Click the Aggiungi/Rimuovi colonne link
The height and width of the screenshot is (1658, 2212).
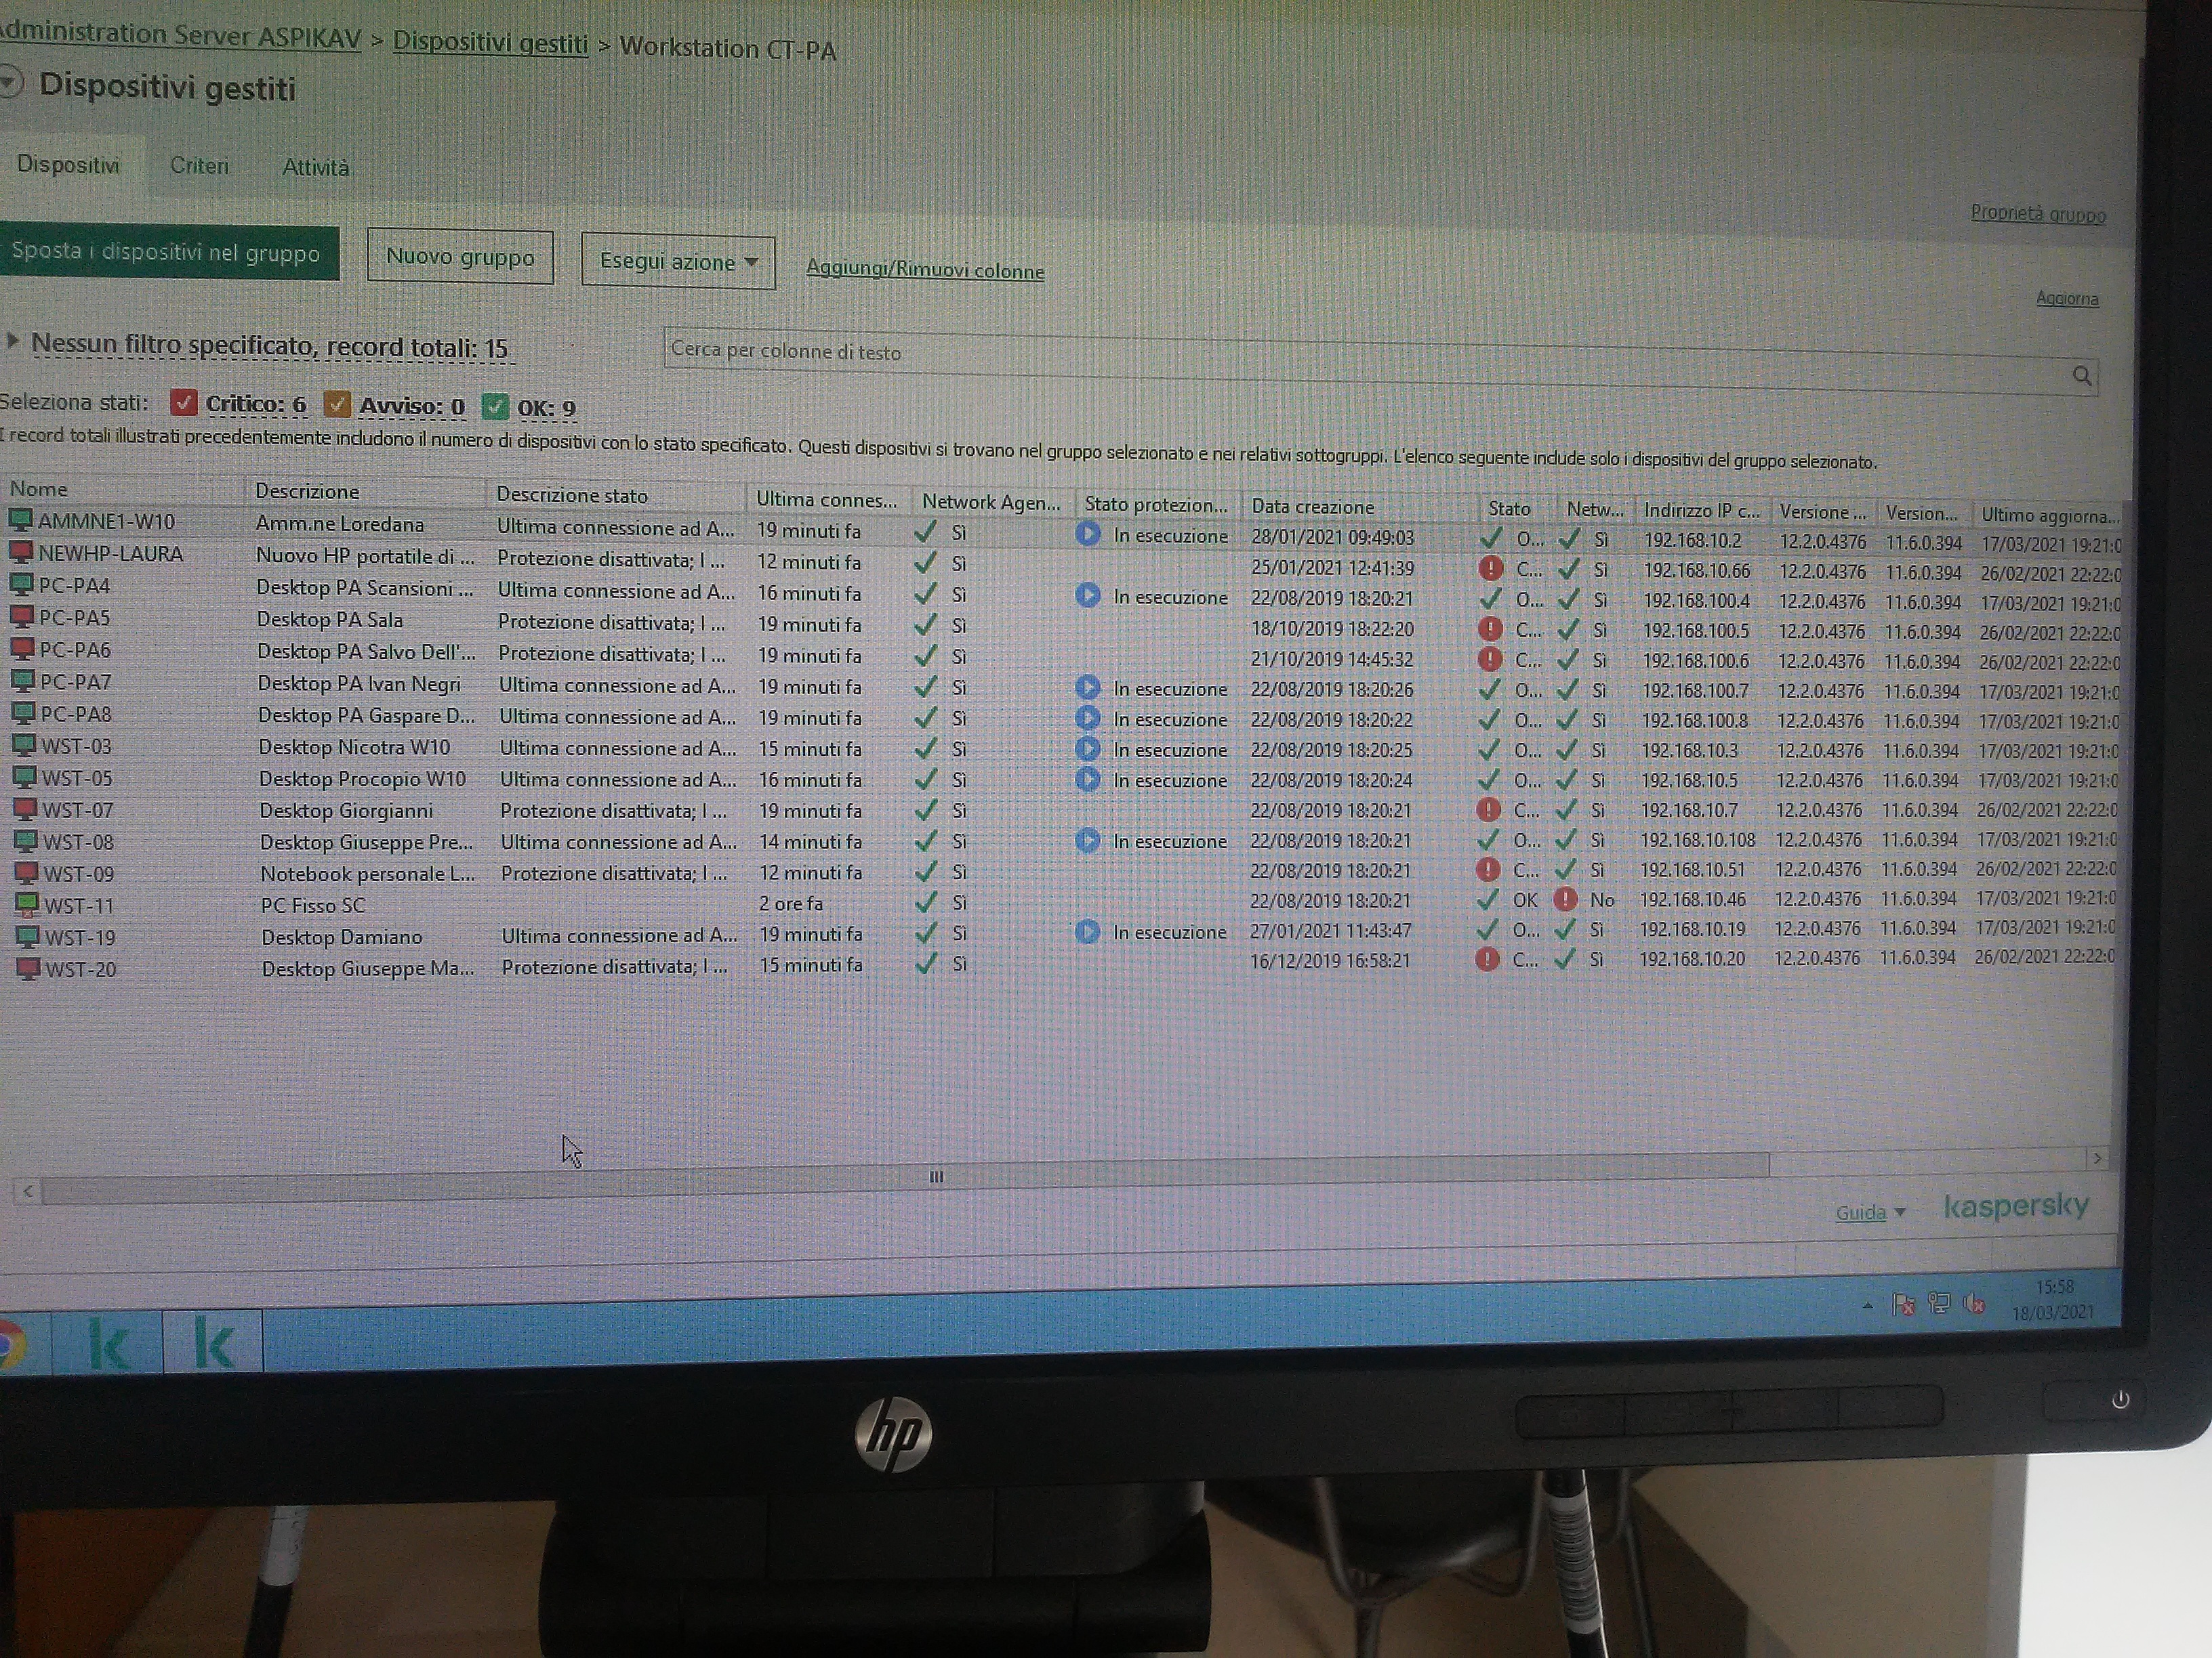(x=924, y=270)
